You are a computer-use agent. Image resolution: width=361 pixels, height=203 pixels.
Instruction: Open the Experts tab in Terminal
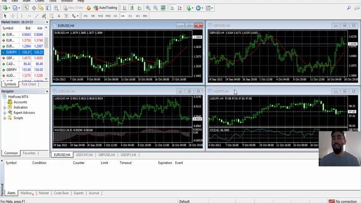79,193
